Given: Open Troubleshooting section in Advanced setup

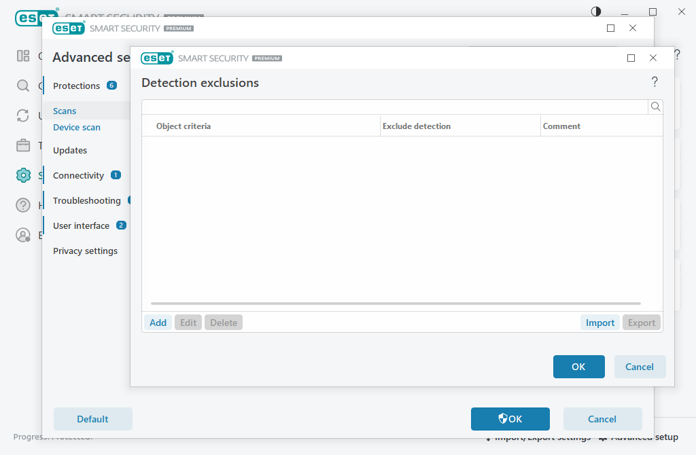Looking at the screenshot, I should [87, 200].
